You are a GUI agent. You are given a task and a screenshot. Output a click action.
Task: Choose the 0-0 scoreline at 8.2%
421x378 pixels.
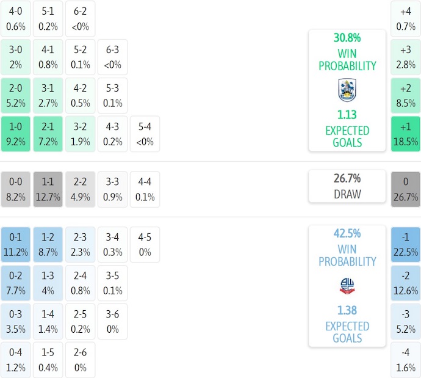pyautogui.click(x=15, y=189)
